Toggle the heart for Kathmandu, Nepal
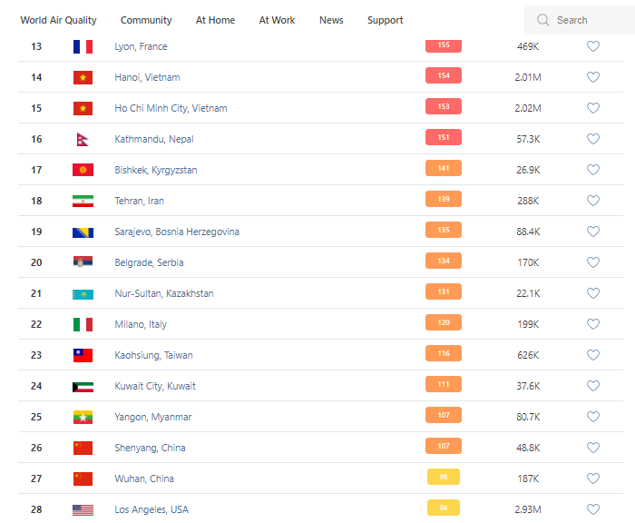The image size is (635, 523). pyautogui.click(x=593, y=139)
